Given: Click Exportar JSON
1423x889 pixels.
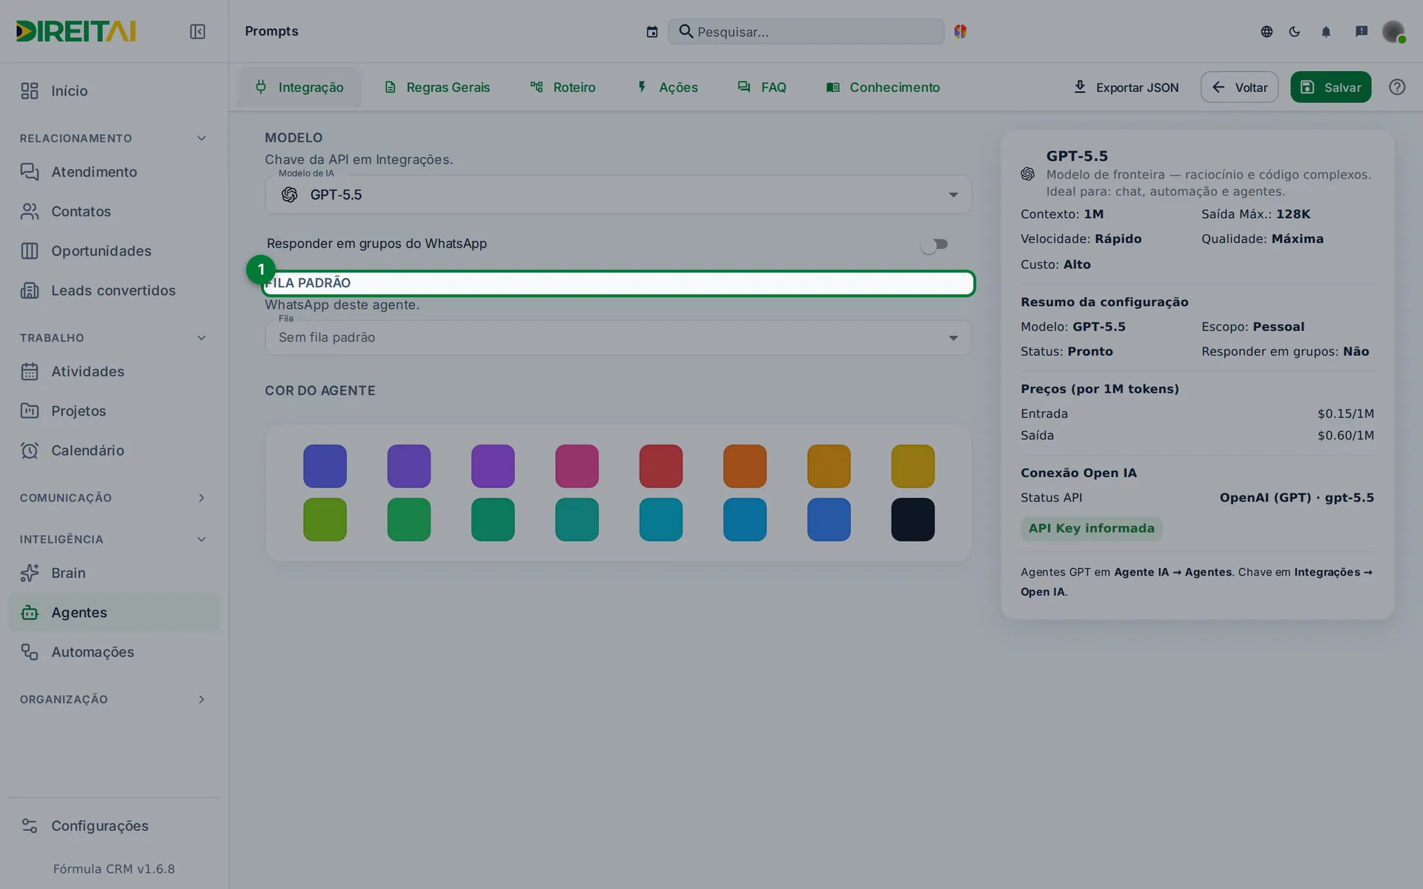Looking at the screenshot, I should (1126, 87).
